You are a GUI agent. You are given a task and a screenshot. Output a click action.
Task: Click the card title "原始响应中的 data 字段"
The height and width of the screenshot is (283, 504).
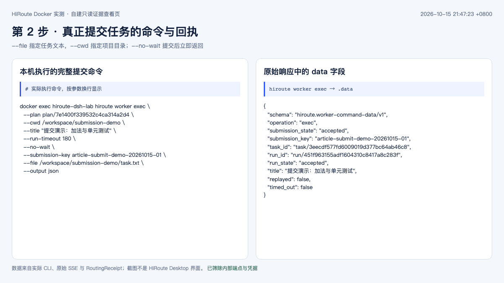304,72
